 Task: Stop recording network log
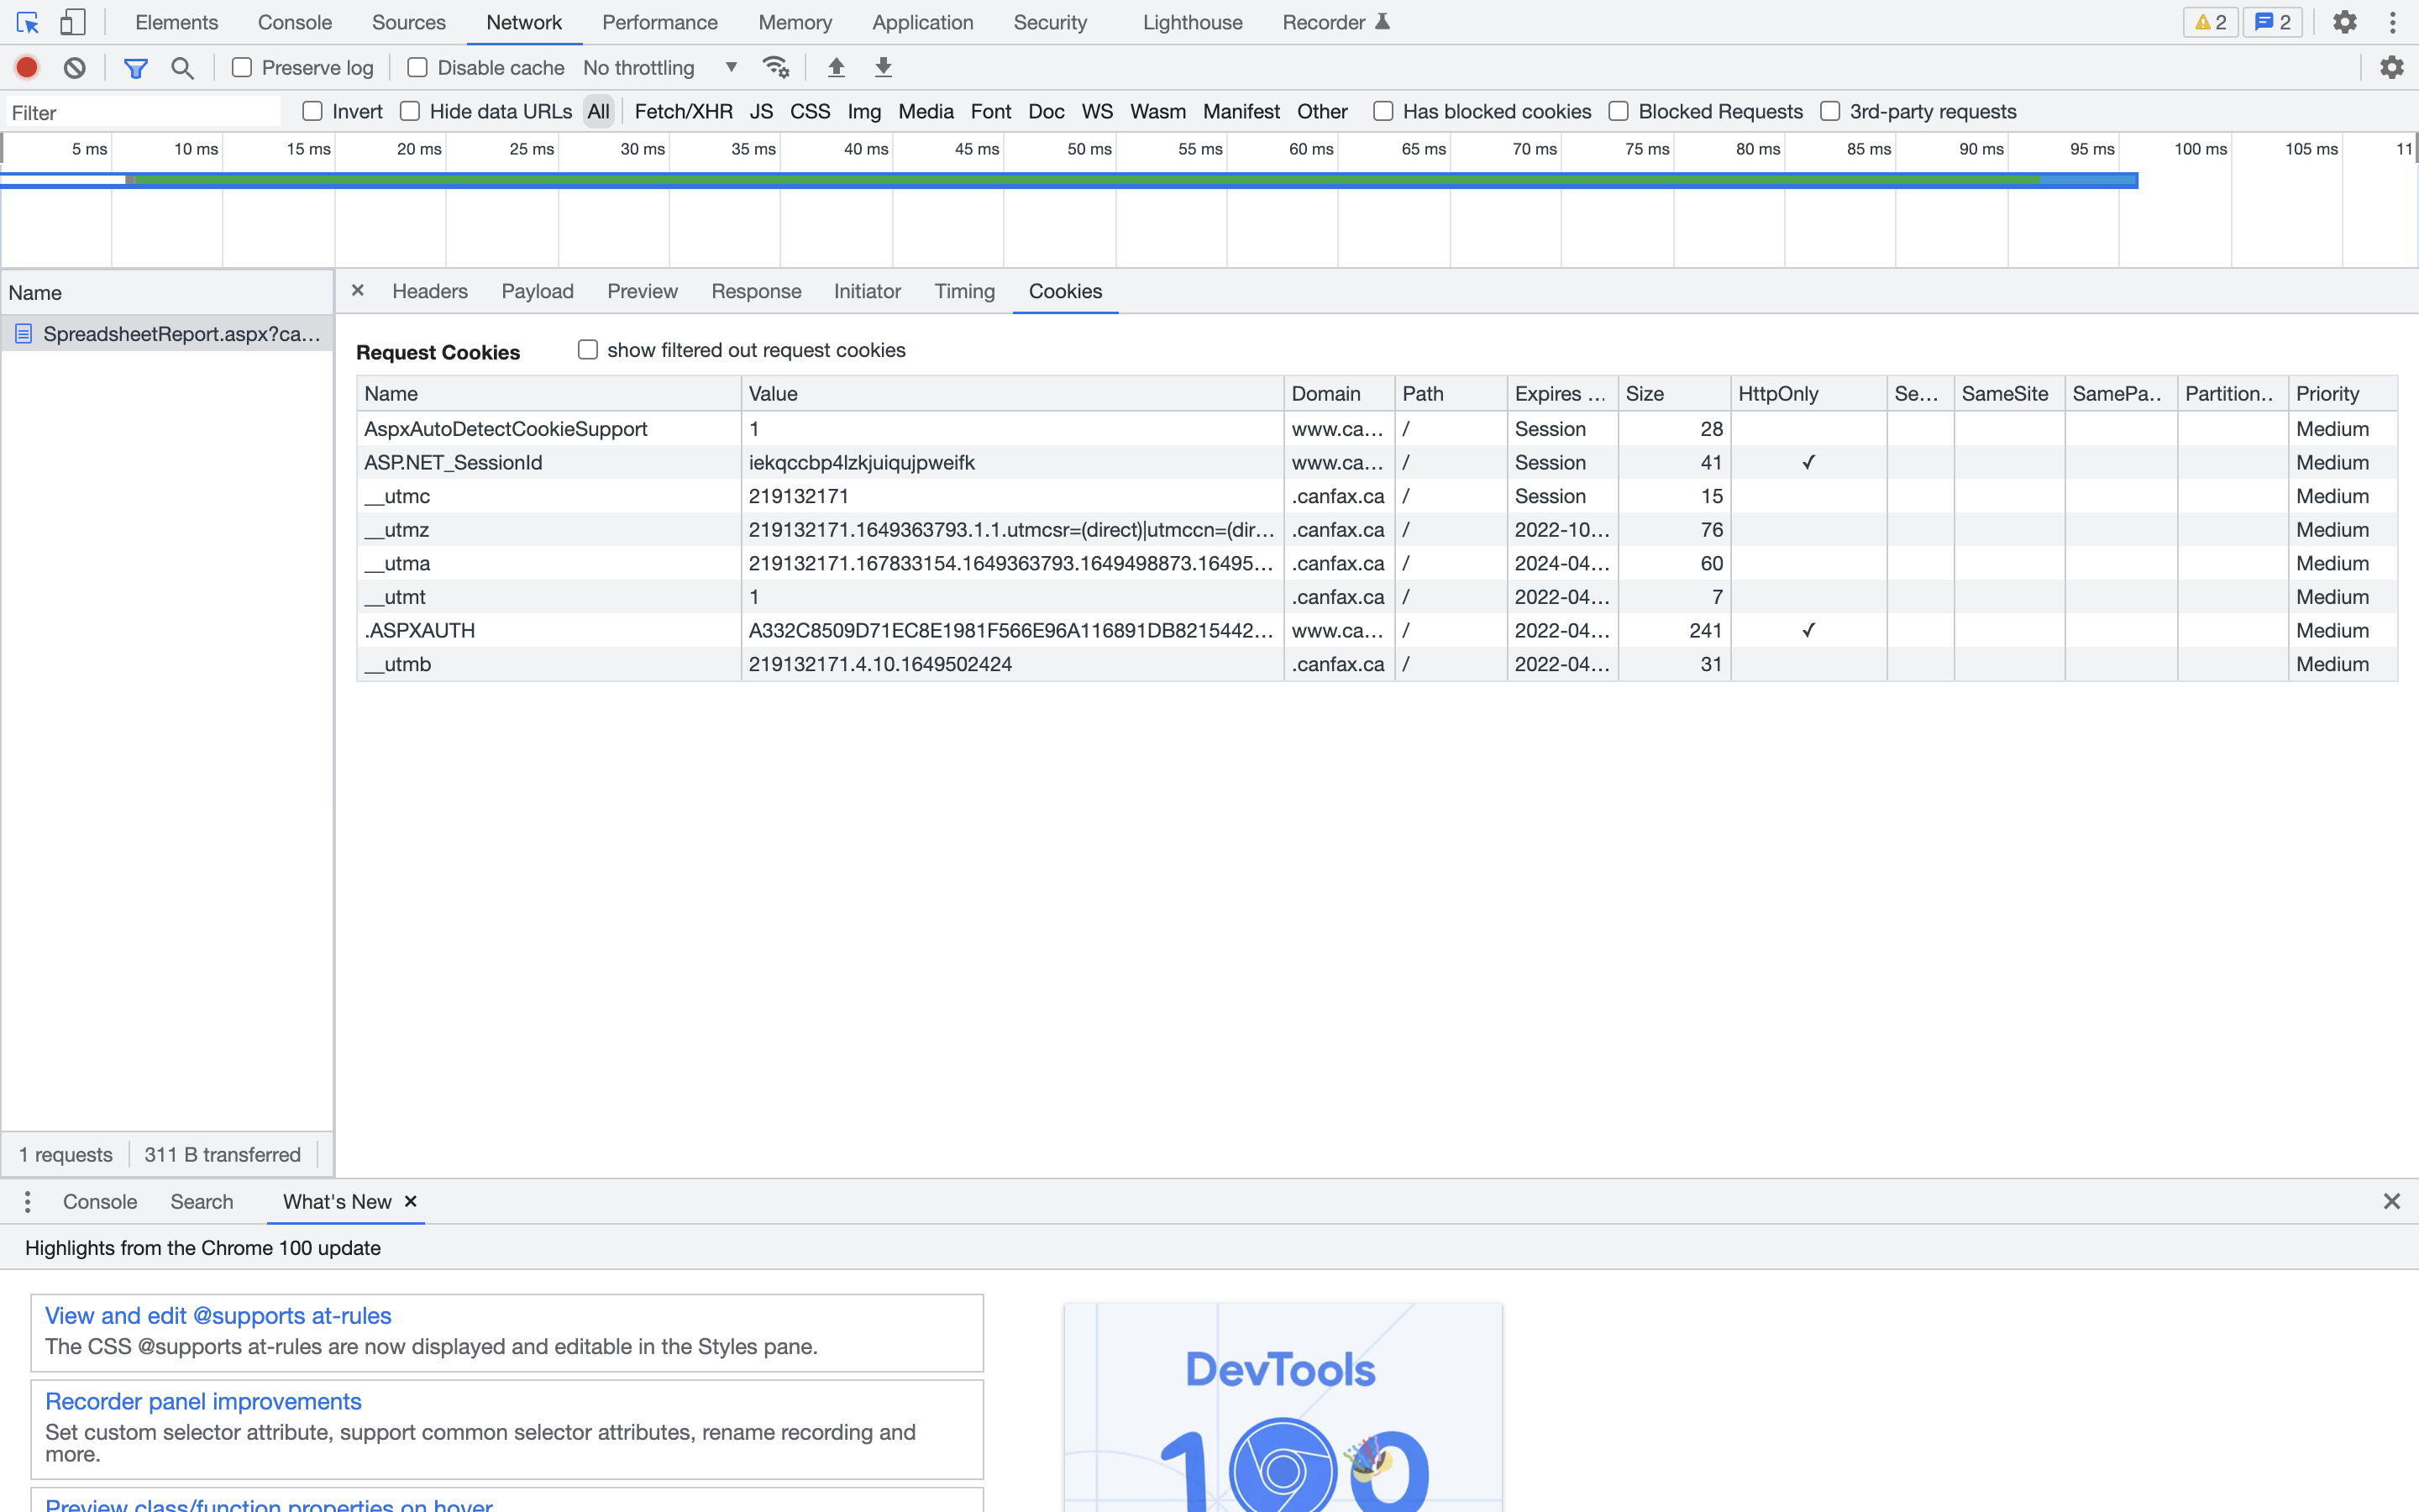coord(27,67)
